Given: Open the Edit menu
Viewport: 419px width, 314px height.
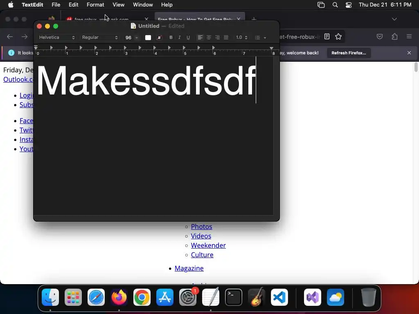Looking at the screenshot, I should coord(74,5).
